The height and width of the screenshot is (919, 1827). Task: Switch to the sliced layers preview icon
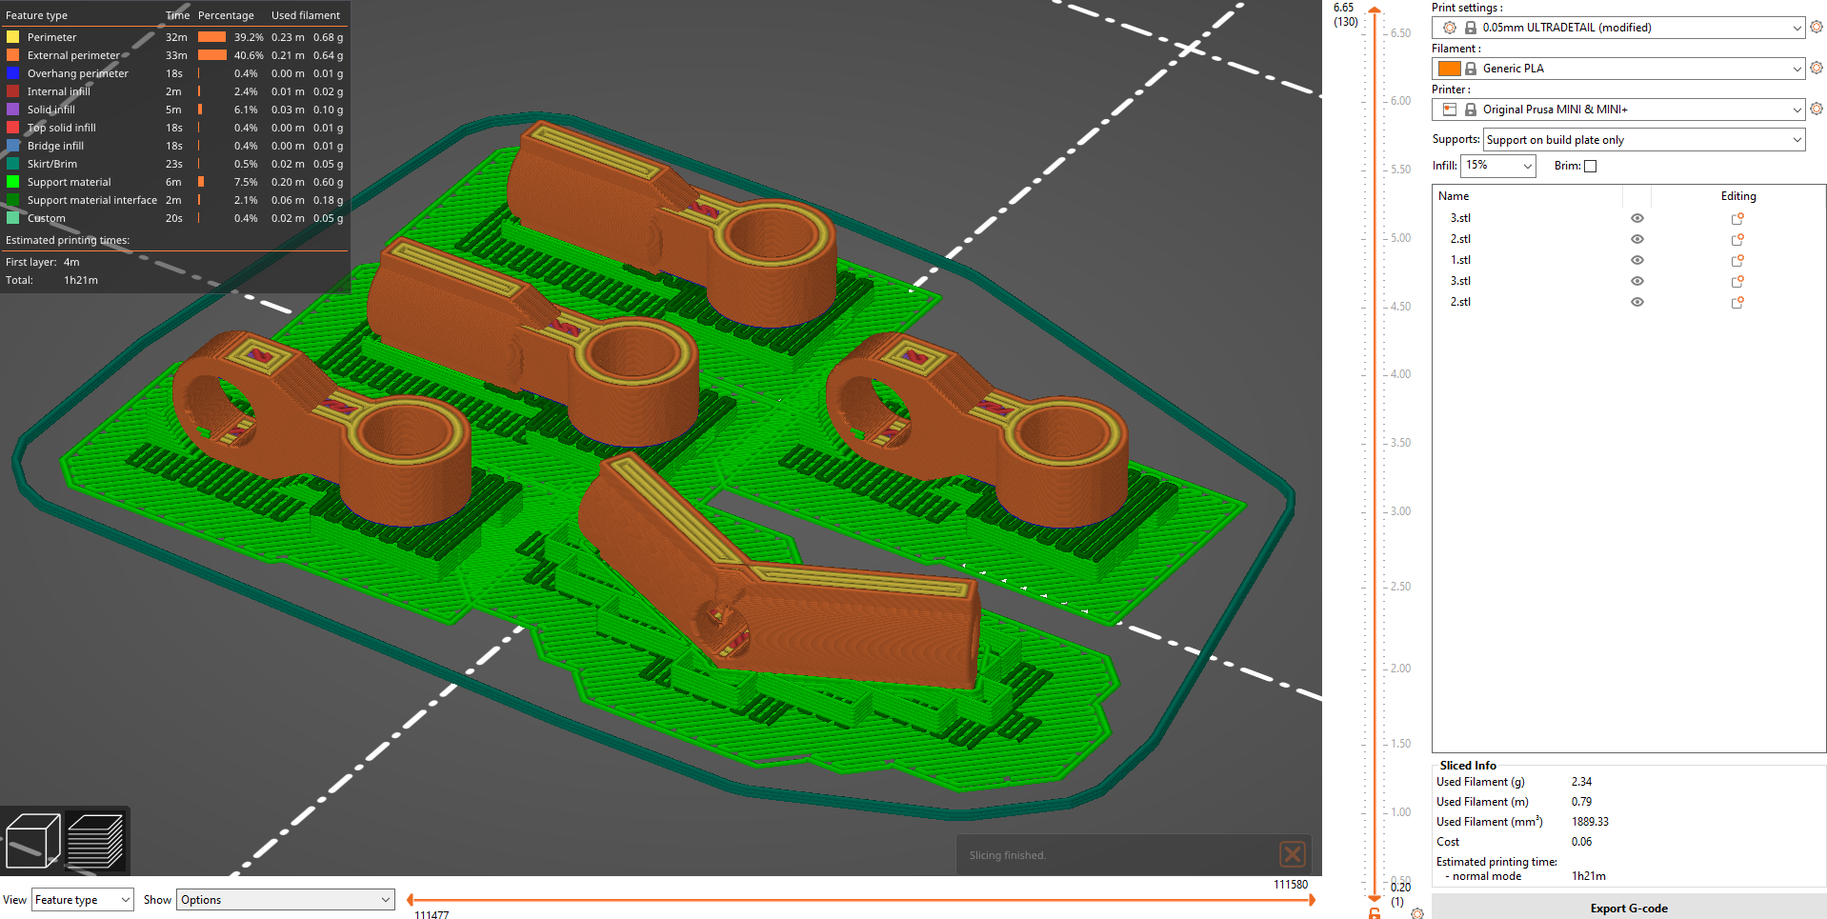coord(96,840)
